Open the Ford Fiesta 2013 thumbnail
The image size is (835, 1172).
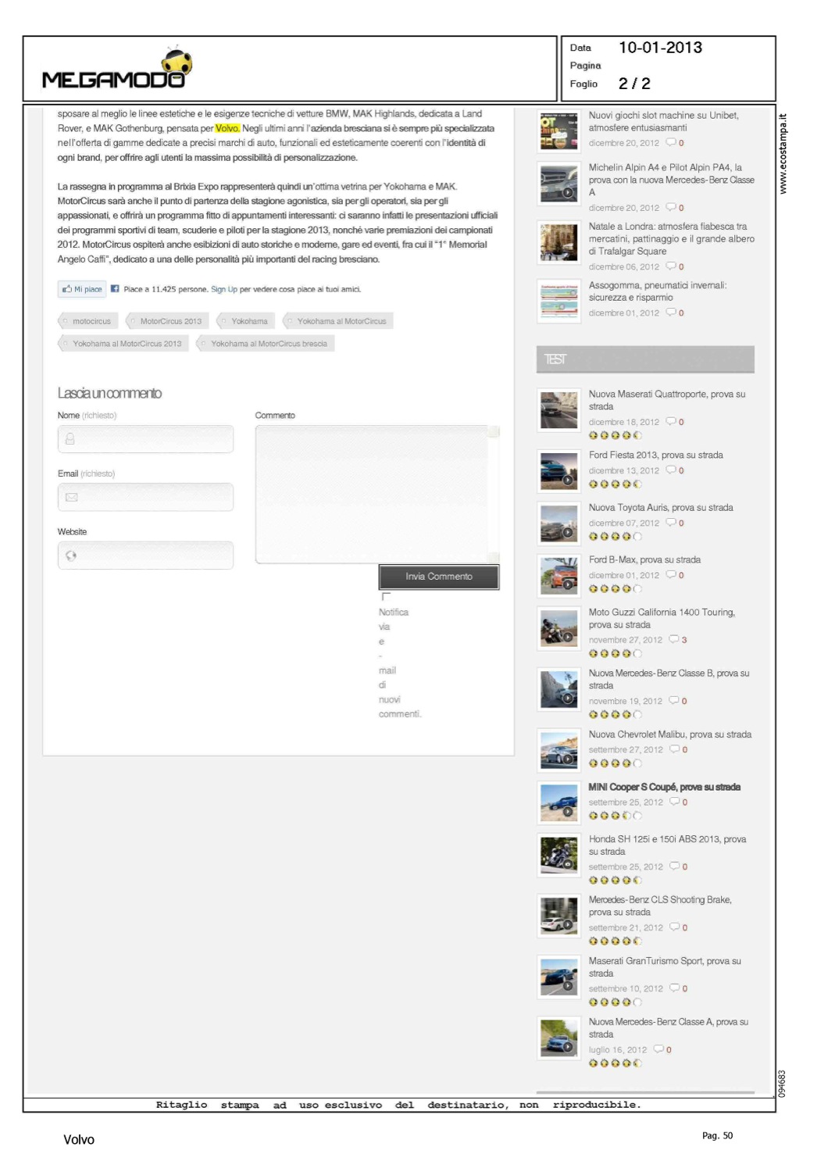coord(558,471)
